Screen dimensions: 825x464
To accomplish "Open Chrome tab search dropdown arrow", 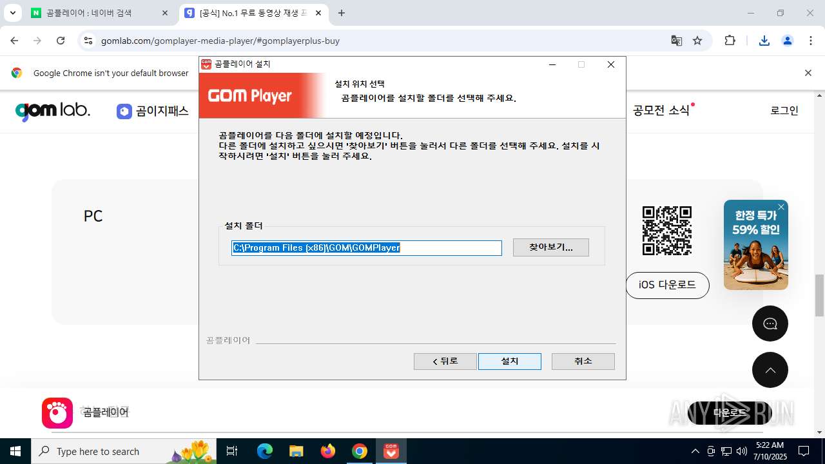I will click(12, 13).
